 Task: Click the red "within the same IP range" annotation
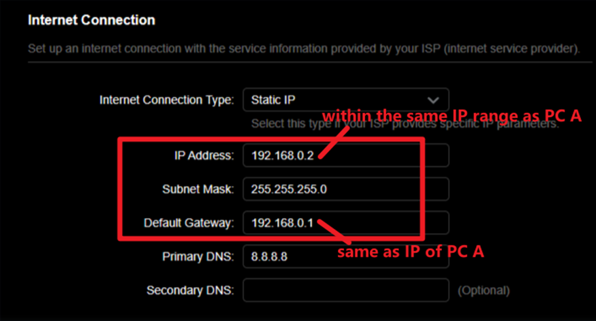point(451,116)
